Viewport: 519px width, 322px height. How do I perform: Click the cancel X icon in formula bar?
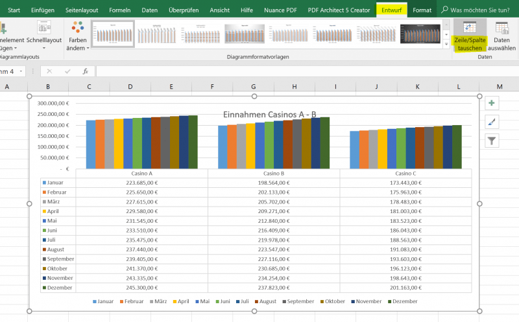coord(49,71)
